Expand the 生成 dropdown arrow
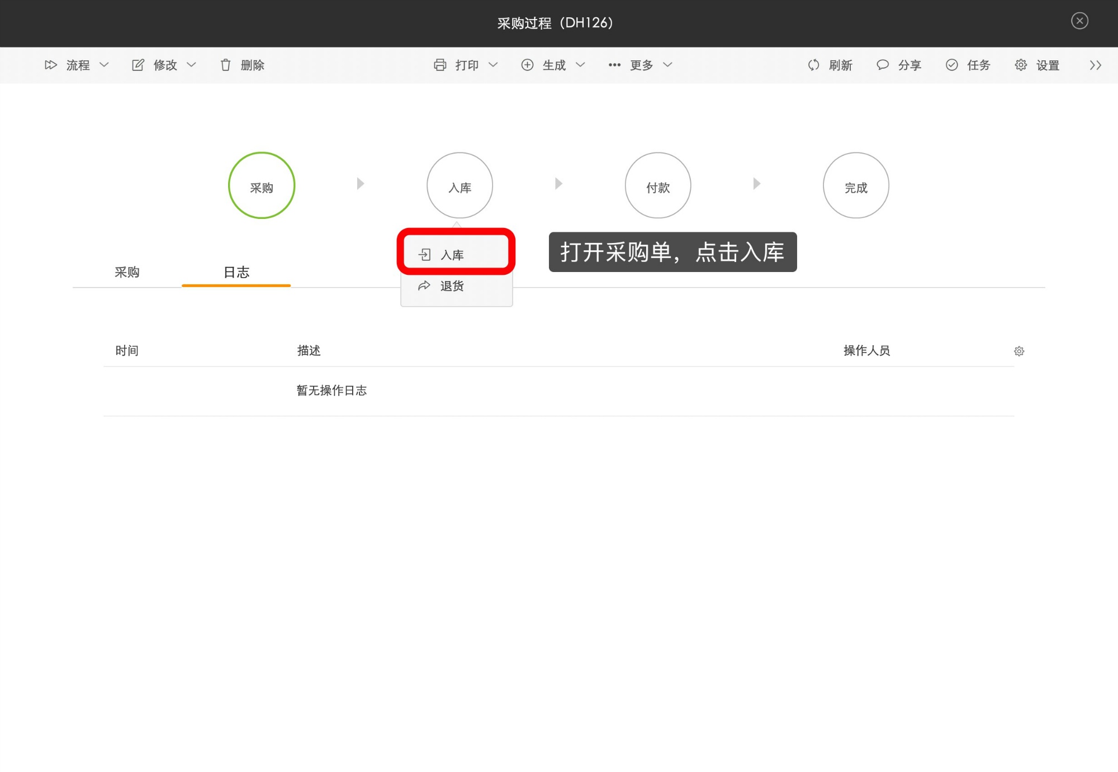This screenshot has width=1118, height=772. point(580,65)
